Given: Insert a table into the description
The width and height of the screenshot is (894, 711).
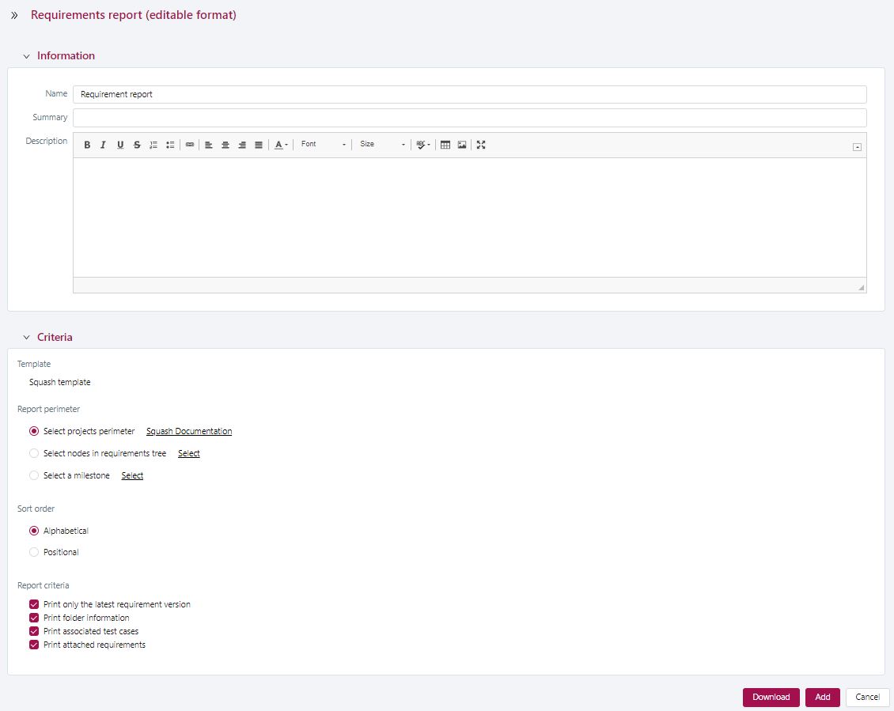Looking at the screenshot, I should 445,145.
